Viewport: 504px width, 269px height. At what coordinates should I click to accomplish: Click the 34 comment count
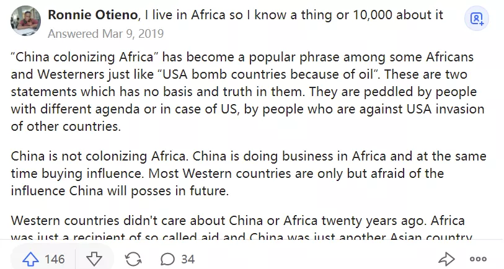(x=188, y=258)
